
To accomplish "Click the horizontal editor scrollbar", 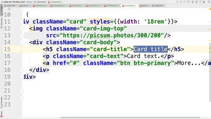I will point(130,118).
